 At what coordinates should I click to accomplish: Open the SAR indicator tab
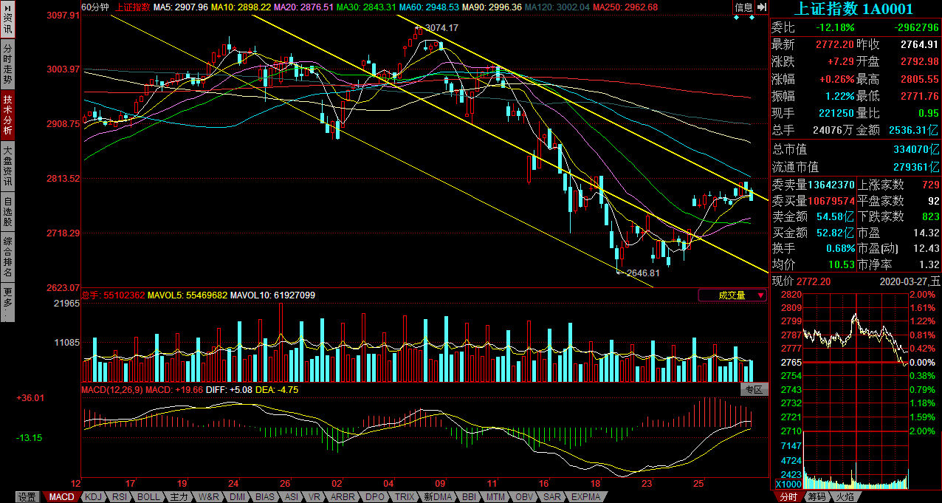(552, 497)
